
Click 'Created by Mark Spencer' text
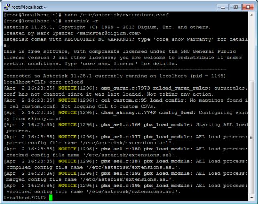tap(39, 33)
